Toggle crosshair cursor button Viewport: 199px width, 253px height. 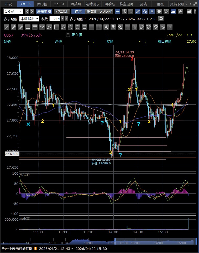(118, 11)
